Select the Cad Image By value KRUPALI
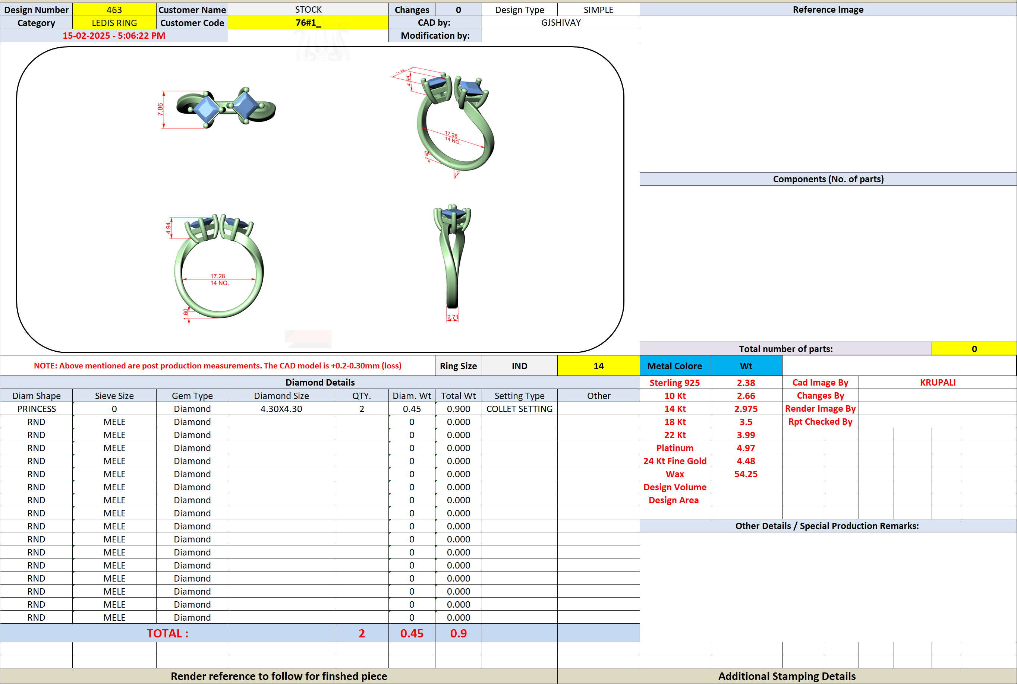1017x684 pixels. point(938,383)
